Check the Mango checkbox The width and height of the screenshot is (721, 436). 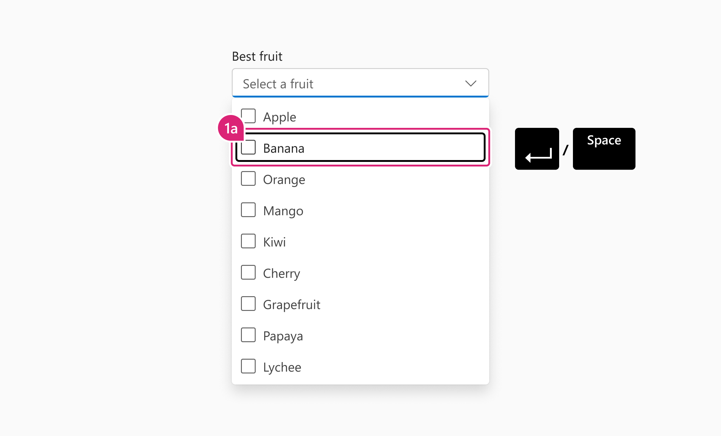click(248, 210)
